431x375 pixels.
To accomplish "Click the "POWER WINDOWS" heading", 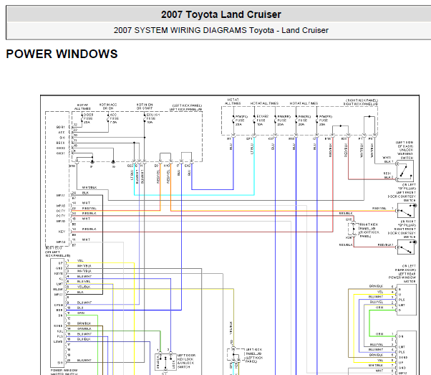I will [x=62, y=54].
